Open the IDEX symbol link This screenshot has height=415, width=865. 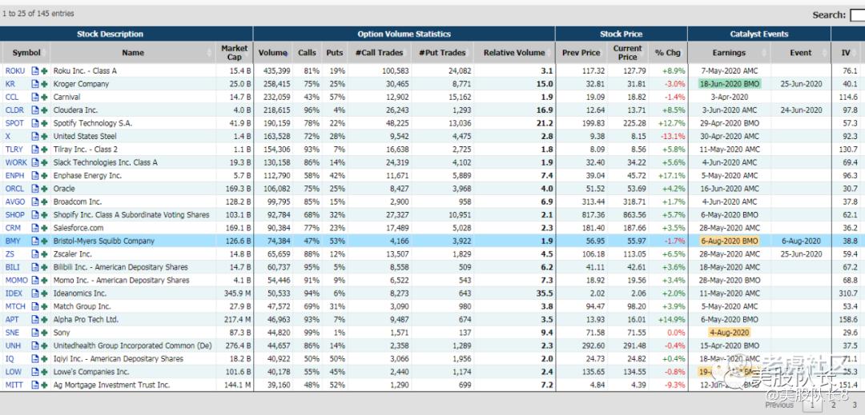coord(14,293)
